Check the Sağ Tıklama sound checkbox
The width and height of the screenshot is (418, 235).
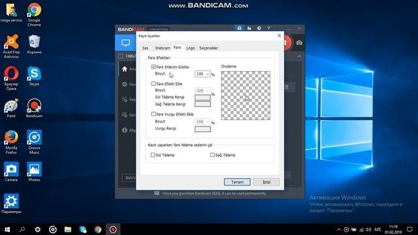pos(212,155)
